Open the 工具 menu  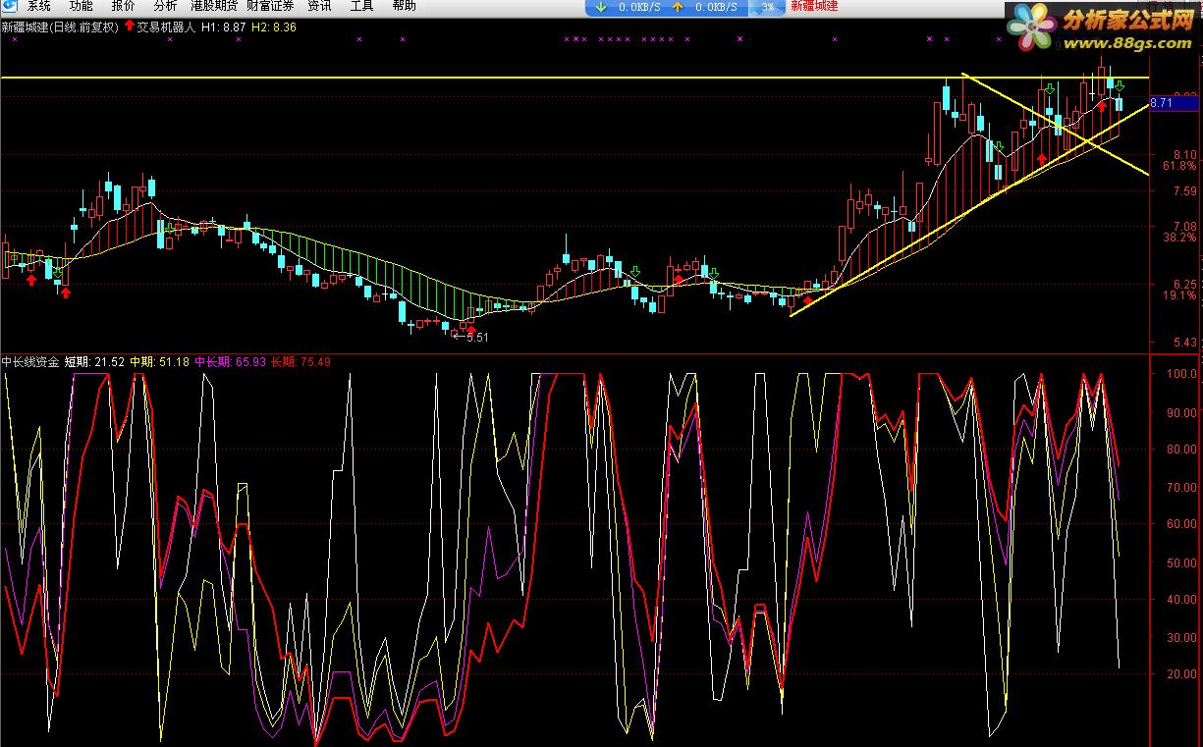(362, 6)
